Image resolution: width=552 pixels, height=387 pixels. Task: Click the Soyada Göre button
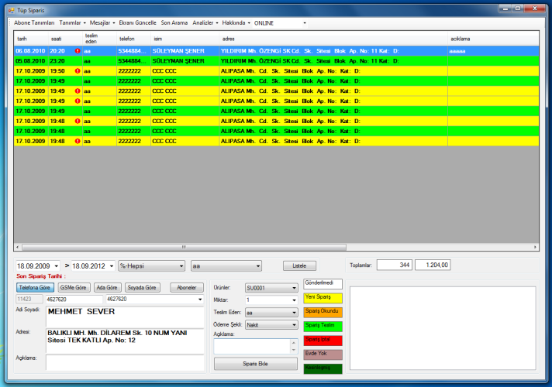point(142,287)
